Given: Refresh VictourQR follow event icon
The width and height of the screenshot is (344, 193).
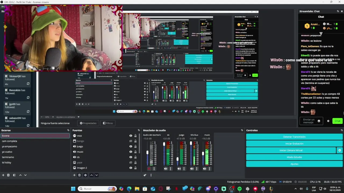Looking at the screenshot, I should click(28, 84).
